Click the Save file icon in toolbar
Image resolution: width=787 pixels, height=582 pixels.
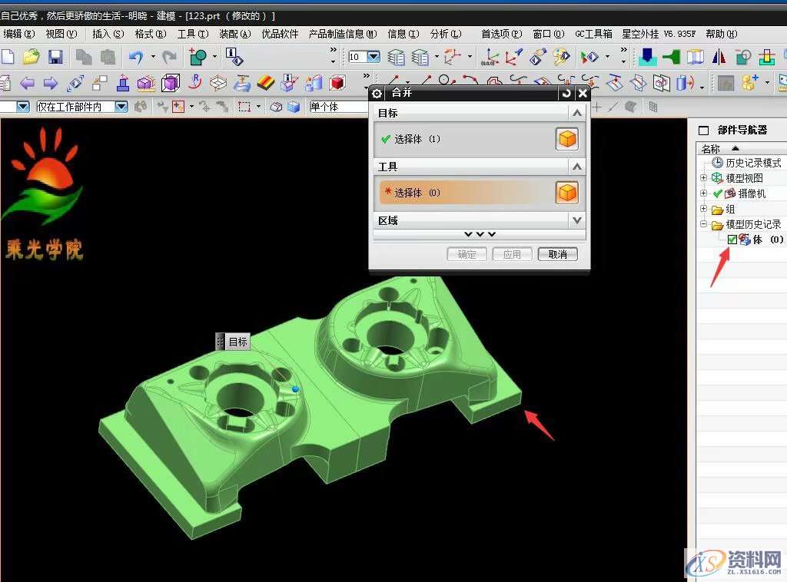55,57
